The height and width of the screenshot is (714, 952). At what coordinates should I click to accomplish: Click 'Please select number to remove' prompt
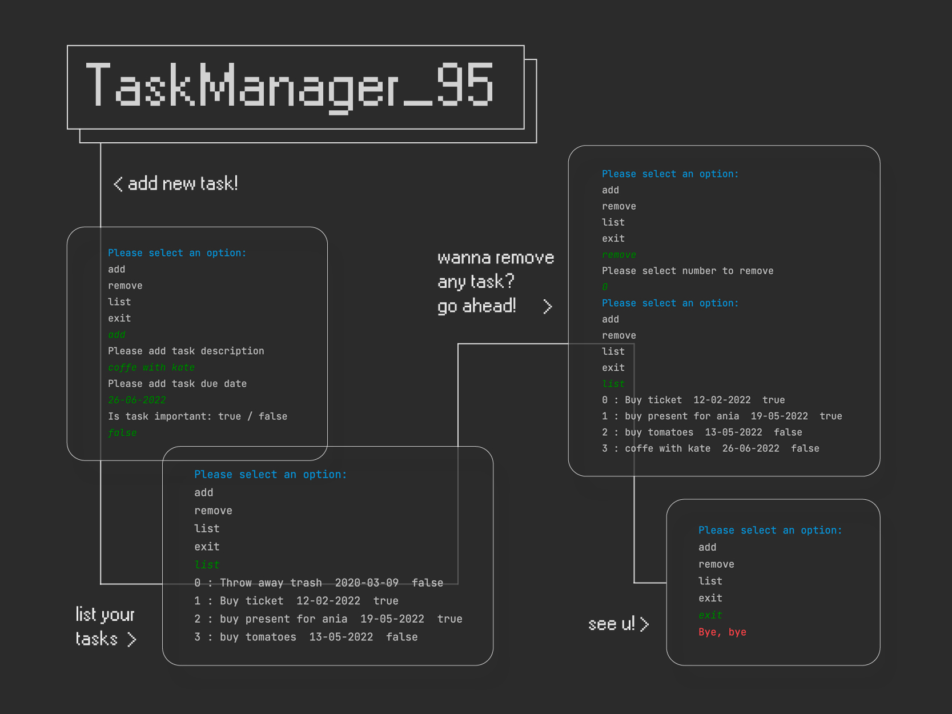(x=688, y=271)
